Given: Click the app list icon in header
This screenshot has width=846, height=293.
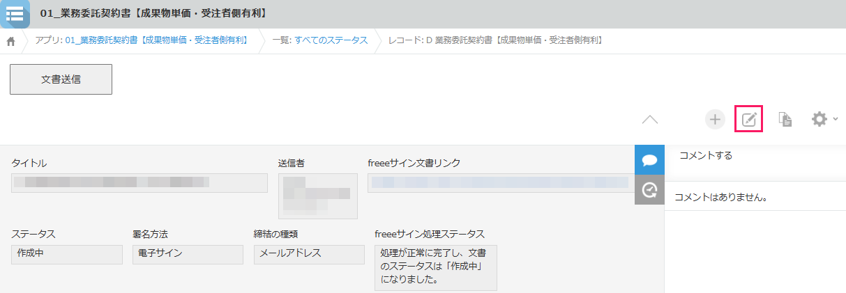Looking at the screenshot, I should click(x=15, y=14).
